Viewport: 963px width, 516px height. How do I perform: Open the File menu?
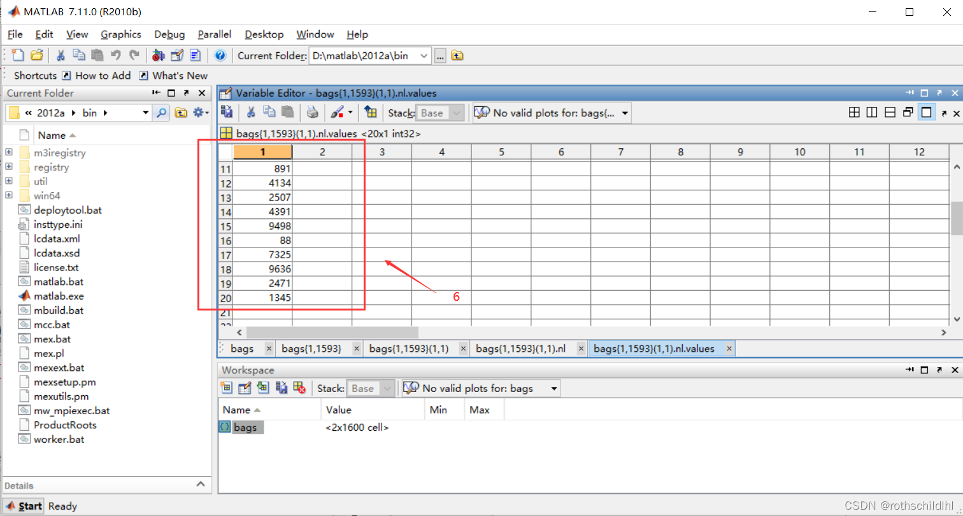[15, 34]
